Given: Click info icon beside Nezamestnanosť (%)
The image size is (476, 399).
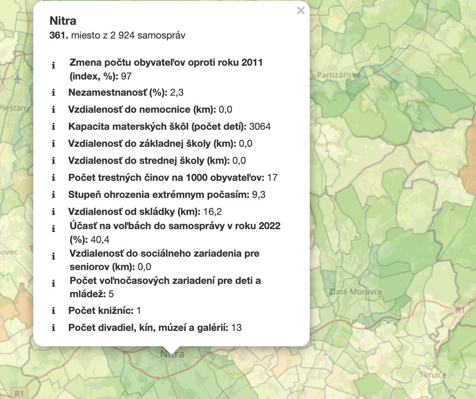Looking at the screenshot, I should click(x=53, y=93).
